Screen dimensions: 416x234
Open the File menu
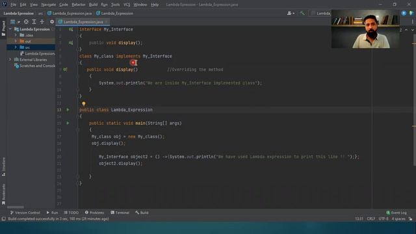coord(13,5)
